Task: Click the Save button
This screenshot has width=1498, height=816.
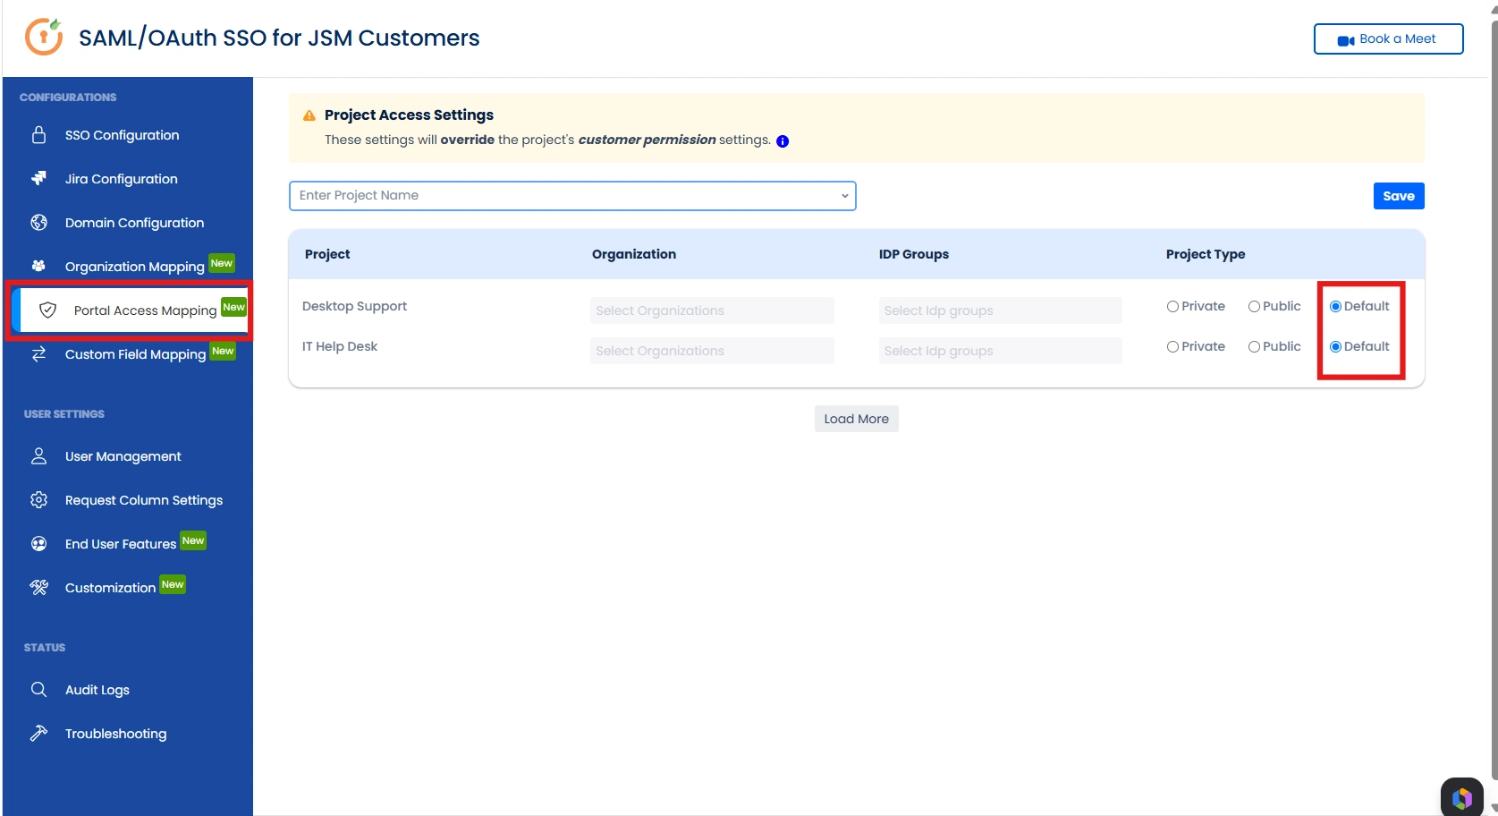Action: pos(1399,196)
